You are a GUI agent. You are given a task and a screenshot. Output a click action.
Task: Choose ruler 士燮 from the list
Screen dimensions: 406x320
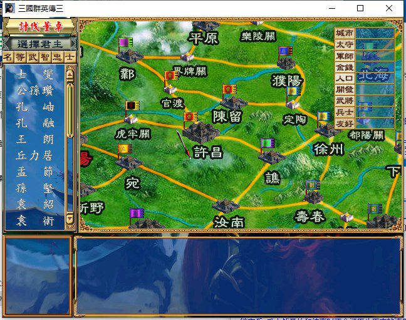tap(34, 75)
